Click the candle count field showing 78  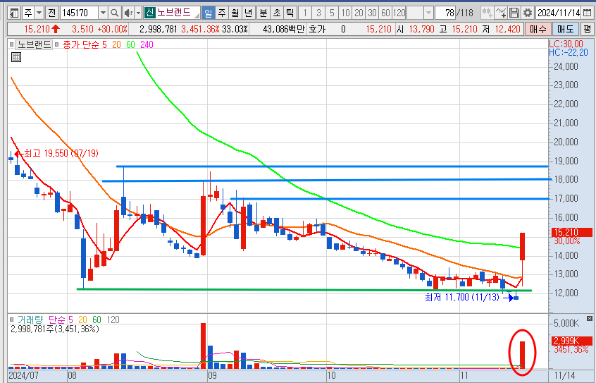(x=445, y=13)
